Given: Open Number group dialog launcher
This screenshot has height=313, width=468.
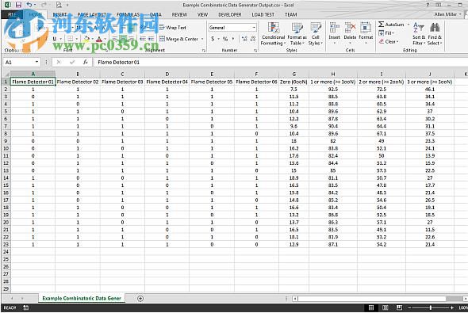Looking at the screenshot, I should (255, 51).
